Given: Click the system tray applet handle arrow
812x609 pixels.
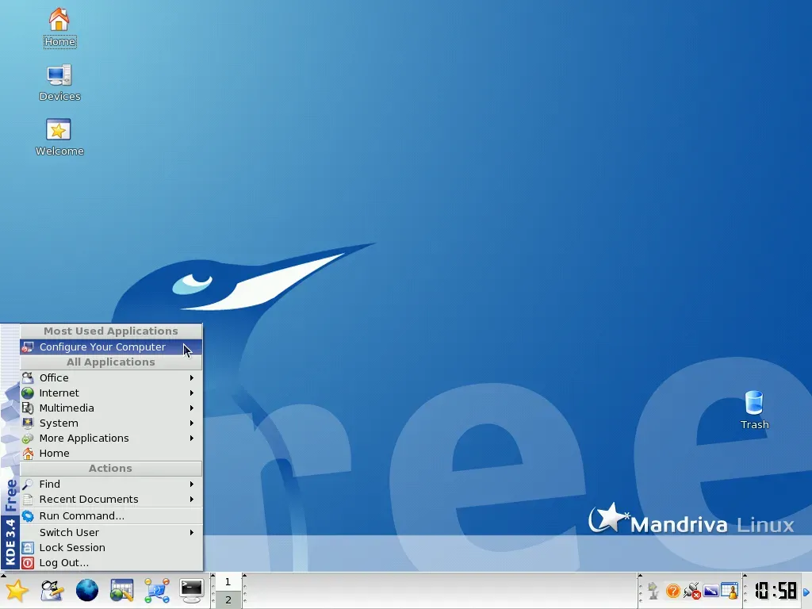Looking at the screenshot, I should 640,576.
